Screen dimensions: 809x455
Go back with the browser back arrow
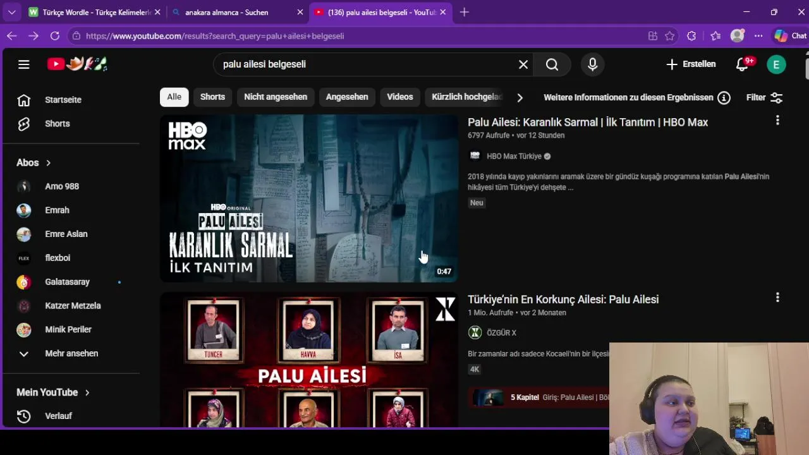pos(11,36)
